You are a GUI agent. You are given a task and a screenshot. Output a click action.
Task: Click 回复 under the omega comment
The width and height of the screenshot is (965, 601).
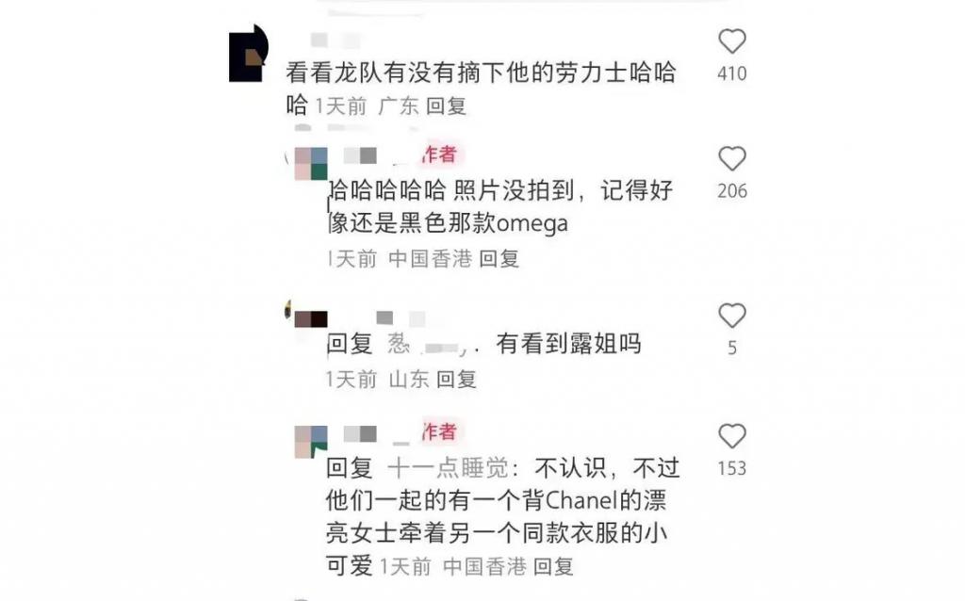point(499,258)
